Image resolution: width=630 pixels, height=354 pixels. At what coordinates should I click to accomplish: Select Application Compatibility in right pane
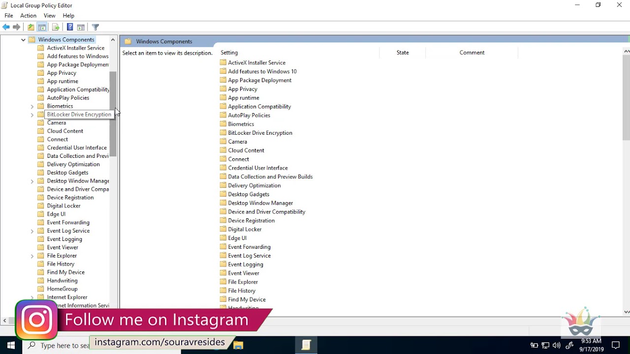tap(259, 106)
